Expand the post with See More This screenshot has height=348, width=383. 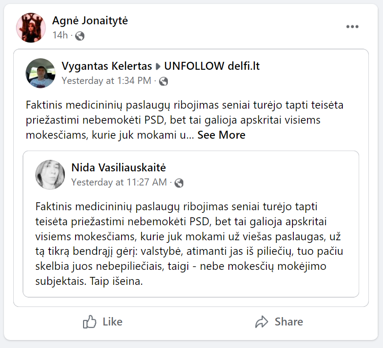[221, 135]
